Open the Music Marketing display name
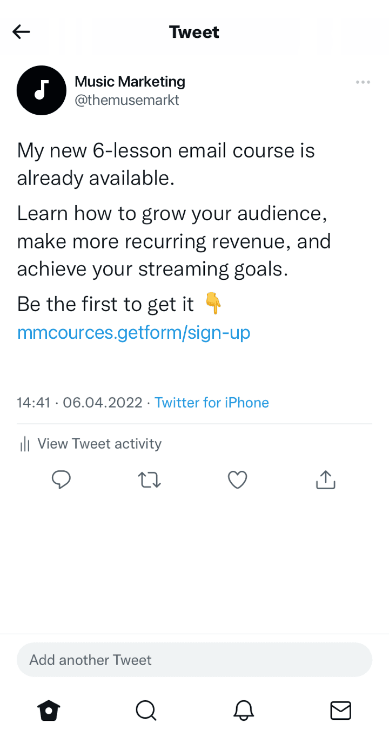The image size is (389, 736). coord(130,82)
